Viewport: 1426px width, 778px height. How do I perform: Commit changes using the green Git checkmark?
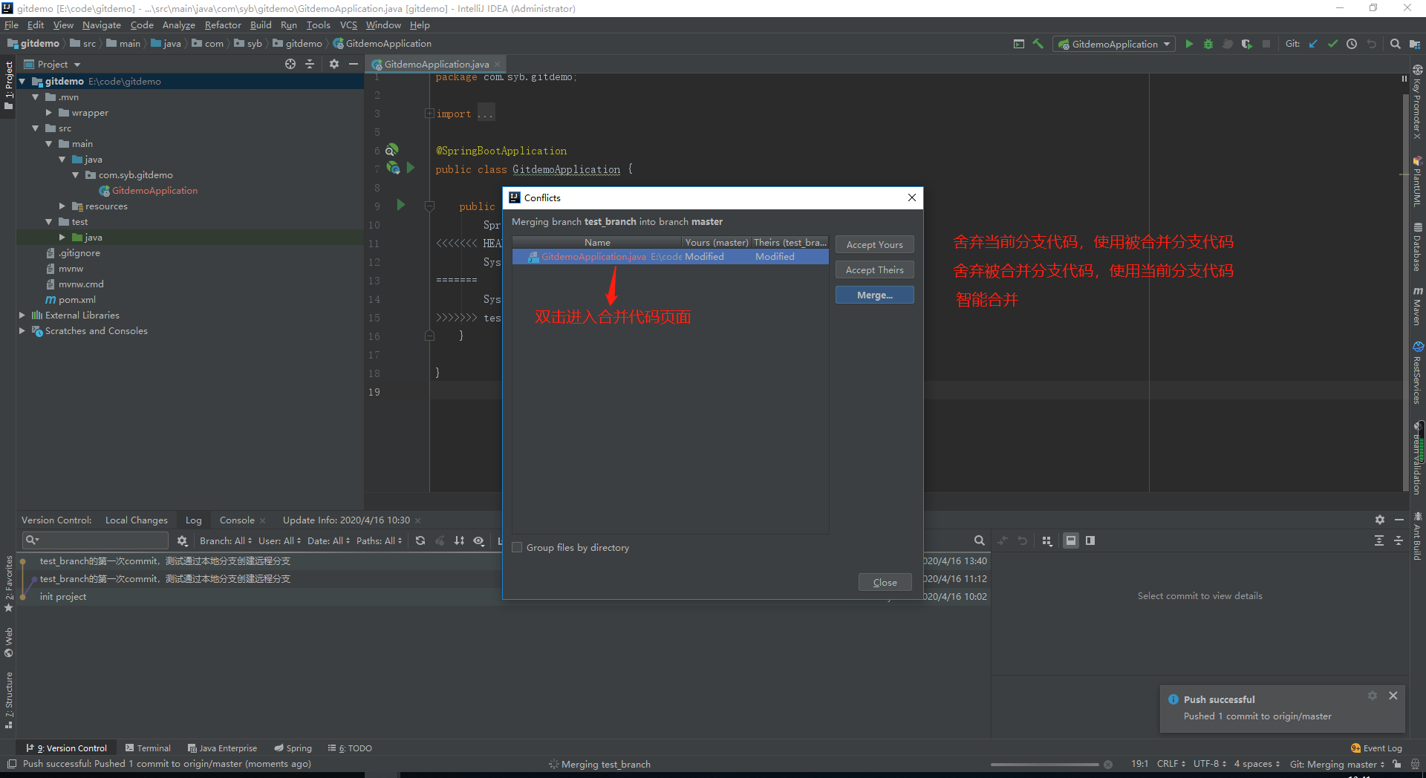1332,44
